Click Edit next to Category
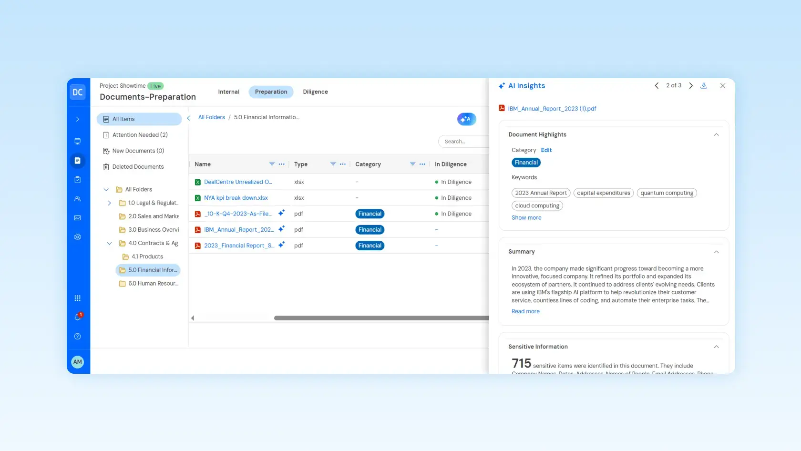Screen dimensions: 801x451 pyautogui.click(x=546, y=150)
